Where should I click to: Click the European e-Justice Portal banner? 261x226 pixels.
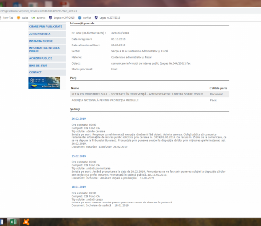click(44, 83)
